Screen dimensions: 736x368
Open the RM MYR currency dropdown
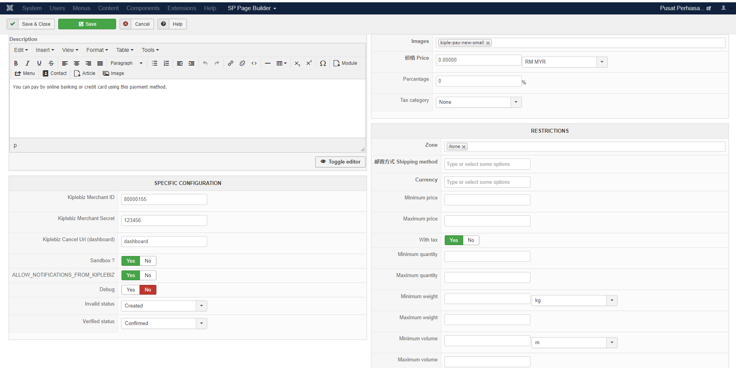tap(565, 62)
